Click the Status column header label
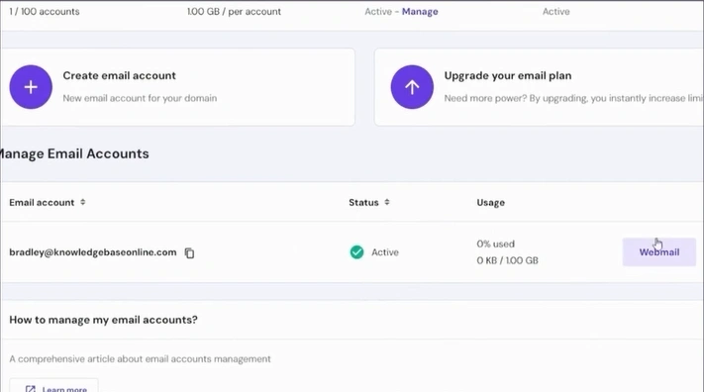This screenshot has height=392, width=704. (363, 203)
